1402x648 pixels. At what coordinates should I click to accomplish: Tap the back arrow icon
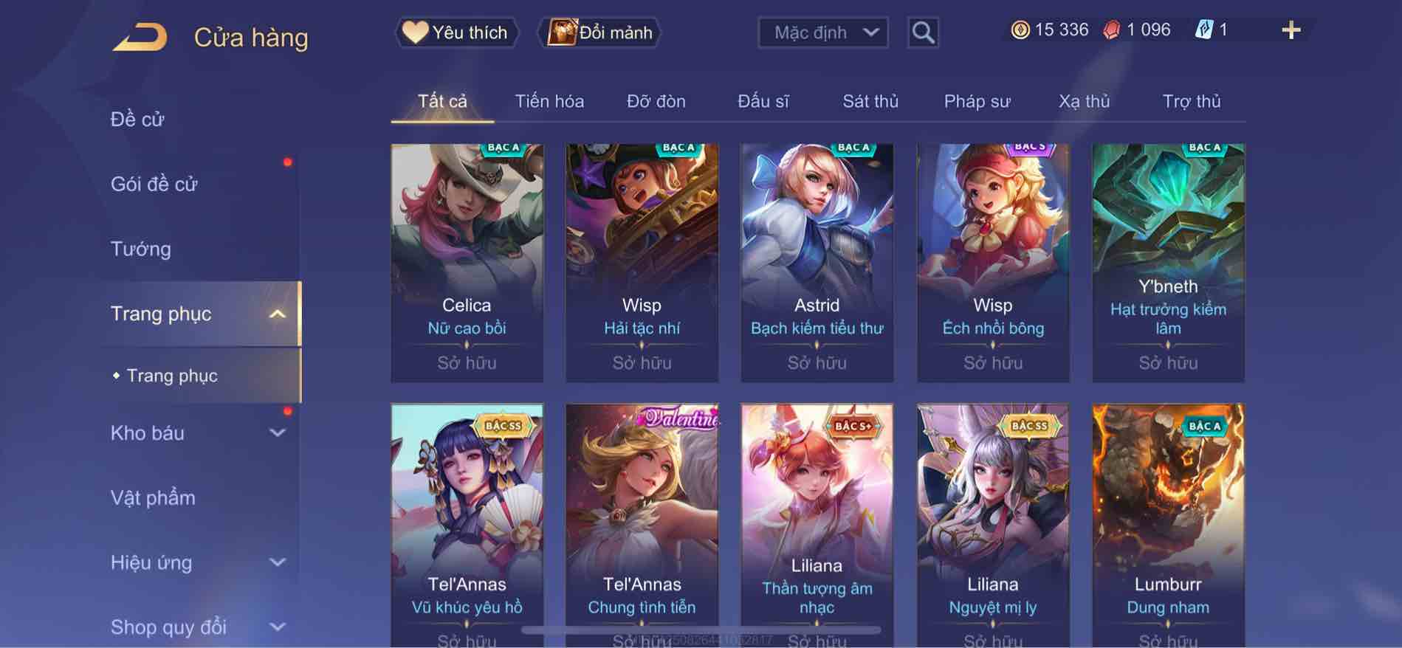140,37
